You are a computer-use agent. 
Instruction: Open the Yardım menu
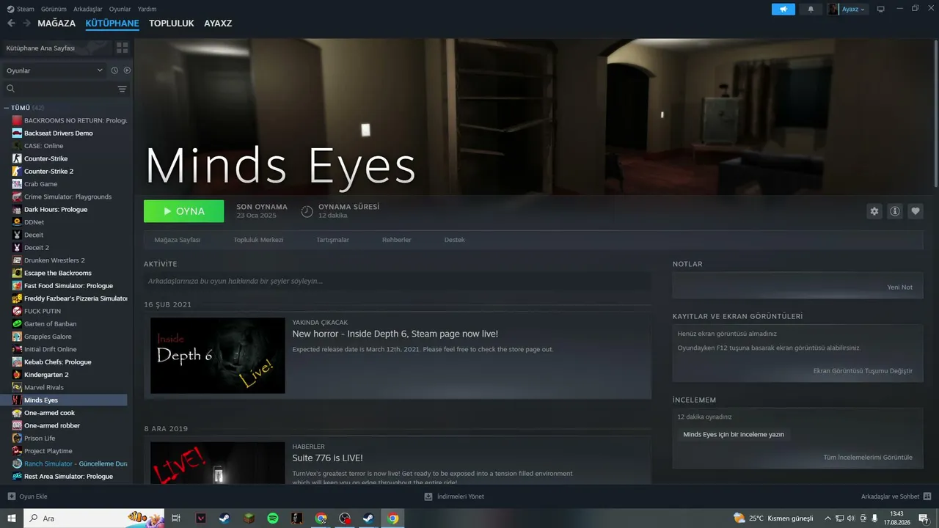pos(147,9)
